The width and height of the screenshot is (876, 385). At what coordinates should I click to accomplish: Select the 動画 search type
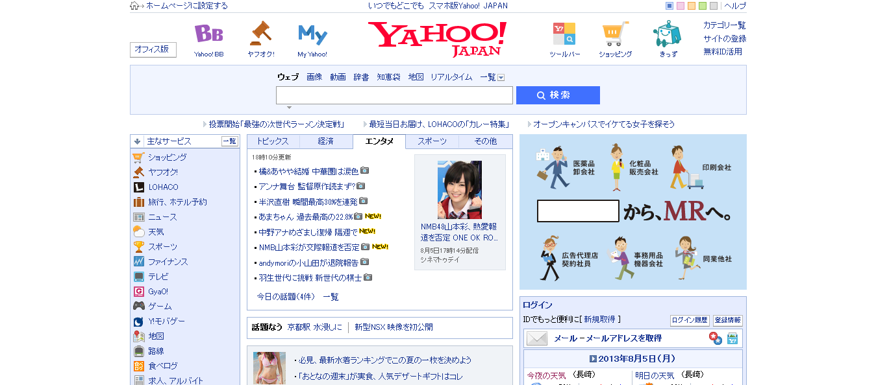point(338,77)
